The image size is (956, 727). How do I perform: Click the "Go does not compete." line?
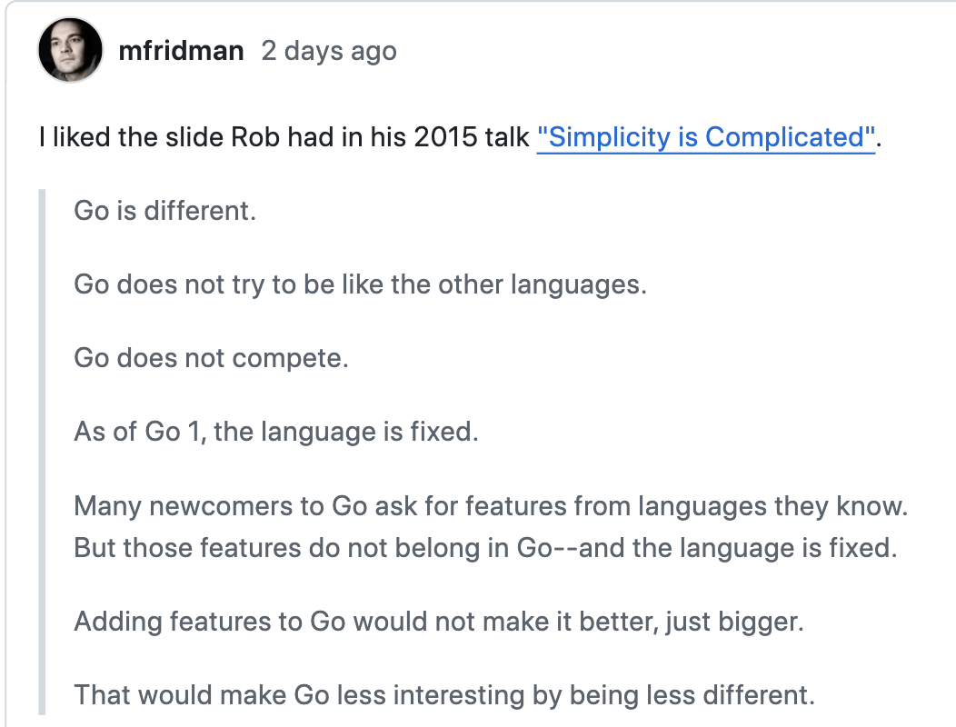tap(212, 359)
